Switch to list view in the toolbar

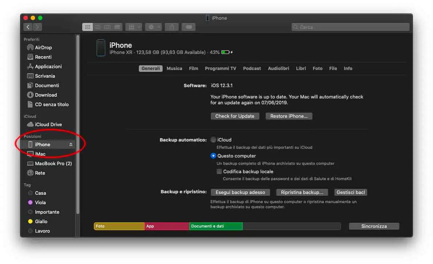[x=97, y=27]
